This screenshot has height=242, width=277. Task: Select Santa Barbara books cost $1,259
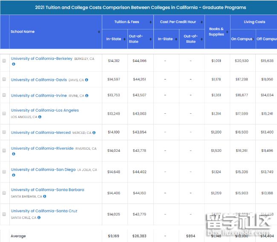pyautogui.click(x=216, y=193)
